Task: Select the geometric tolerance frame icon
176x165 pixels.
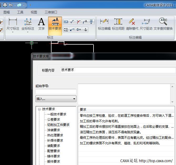Action: pos(66,22)
